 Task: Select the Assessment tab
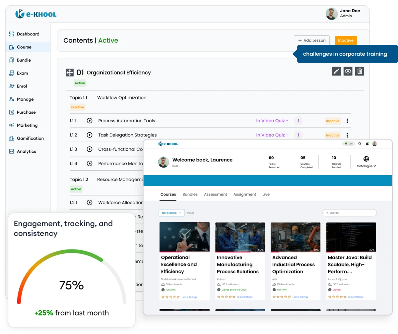tap(215, 195)
